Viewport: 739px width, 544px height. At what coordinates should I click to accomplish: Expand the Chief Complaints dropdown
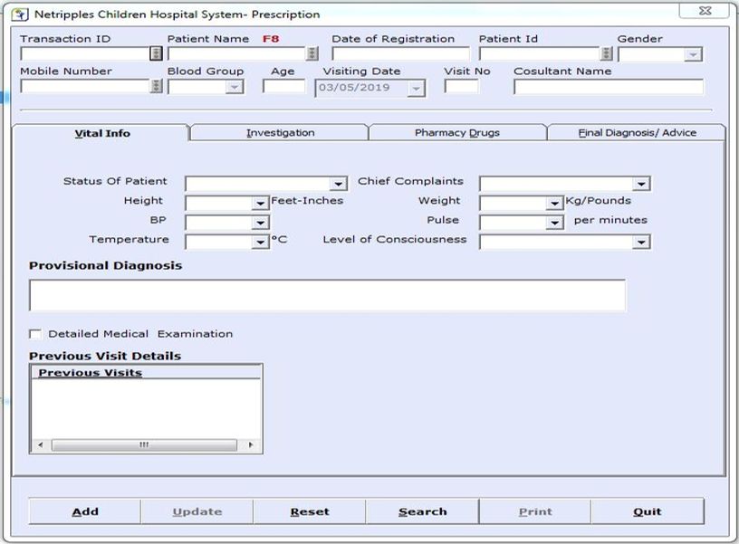click(x=641, y=184)
